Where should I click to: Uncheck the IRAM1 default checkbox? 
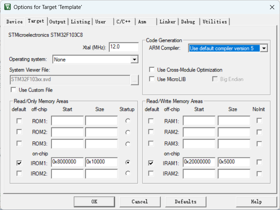pyautogui.click(x=151, y=163)
